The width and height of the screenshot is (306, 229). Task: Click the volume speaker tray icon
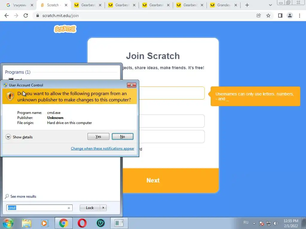276,223
